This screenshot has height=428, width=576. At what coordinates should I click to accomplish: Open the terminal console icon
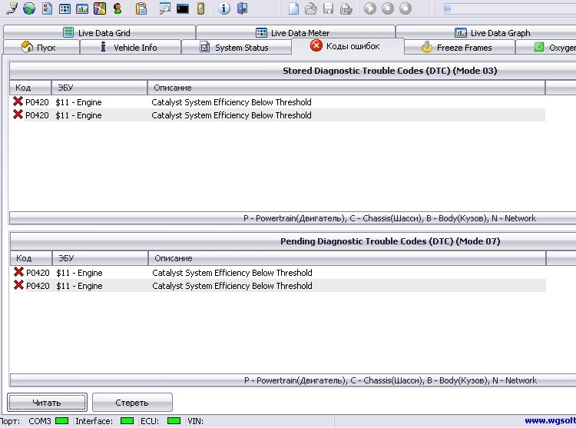(183, 9)
